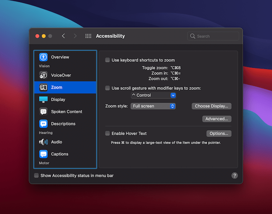The image size is (272, 214).
Task: Select the Spoken Content speech bubble icon
Action: (x=43, y=111)
